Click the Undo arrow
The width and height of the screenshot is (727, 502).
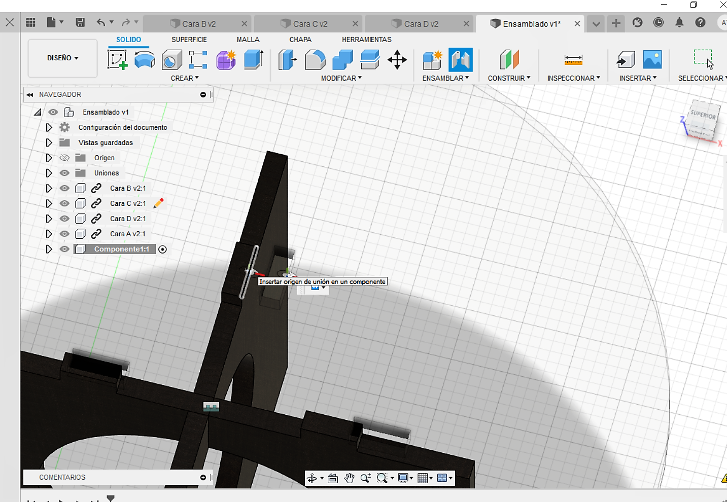pos(101,22)
